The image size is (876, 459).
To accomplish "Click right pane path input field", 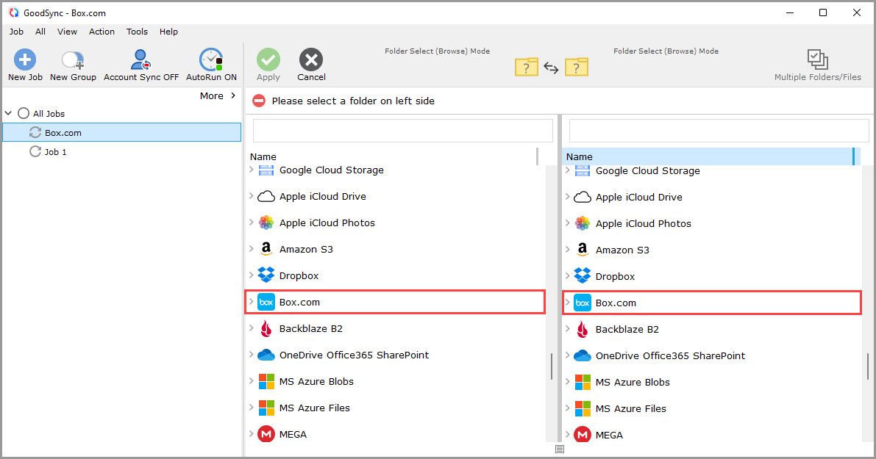I will [x=719, y=131].
